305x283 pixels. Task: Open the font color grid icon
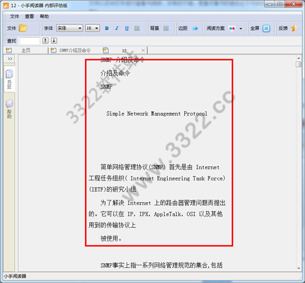tap(137, 28)
